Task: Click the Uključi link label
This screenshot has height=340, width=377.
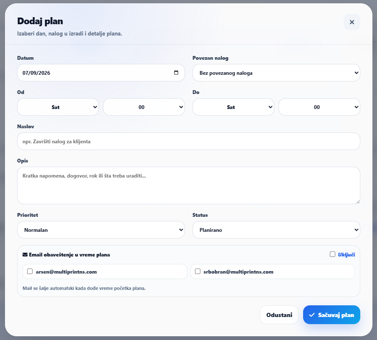Action: 347,254
